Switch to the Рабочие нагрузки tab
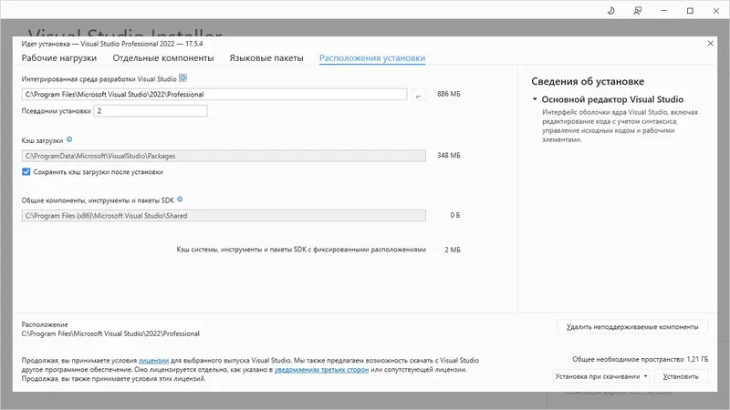 pyautogui.click(x=59, y=58)
